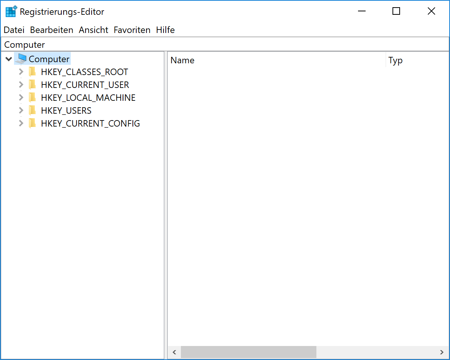Click the HKEY_CURRENT_USER folder icon
Viewport: 450px width, 360px height.
pyautogui.click(x=33, y=85)
